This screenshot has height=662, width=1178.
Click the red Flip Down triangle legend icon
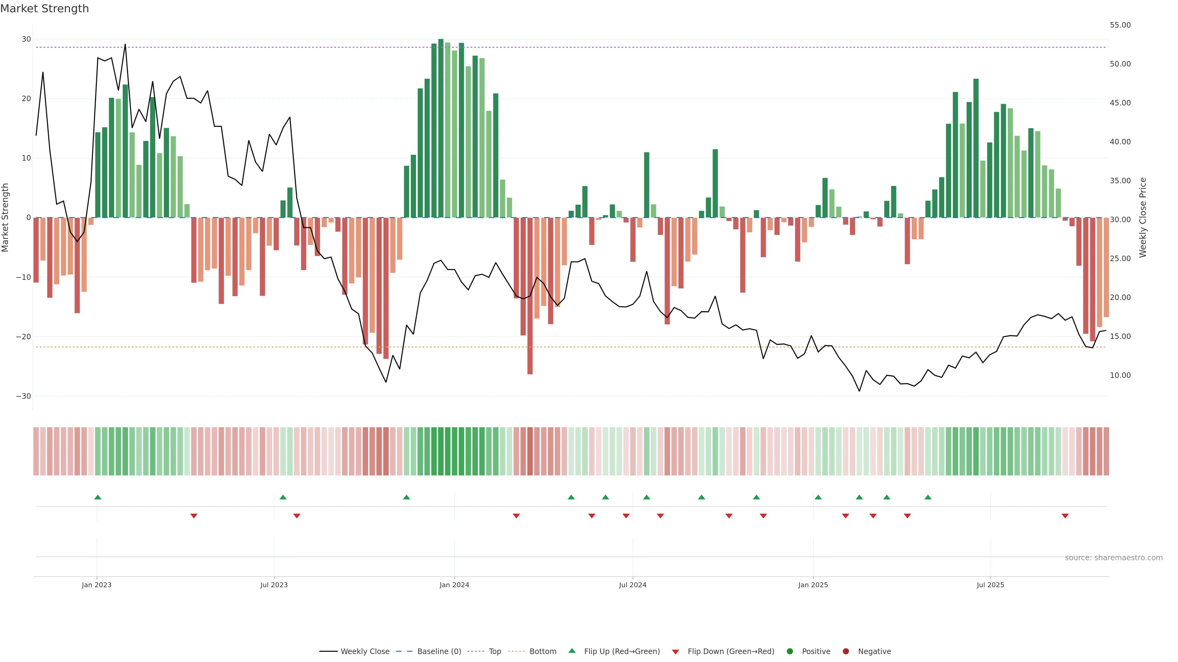point(675,652)
